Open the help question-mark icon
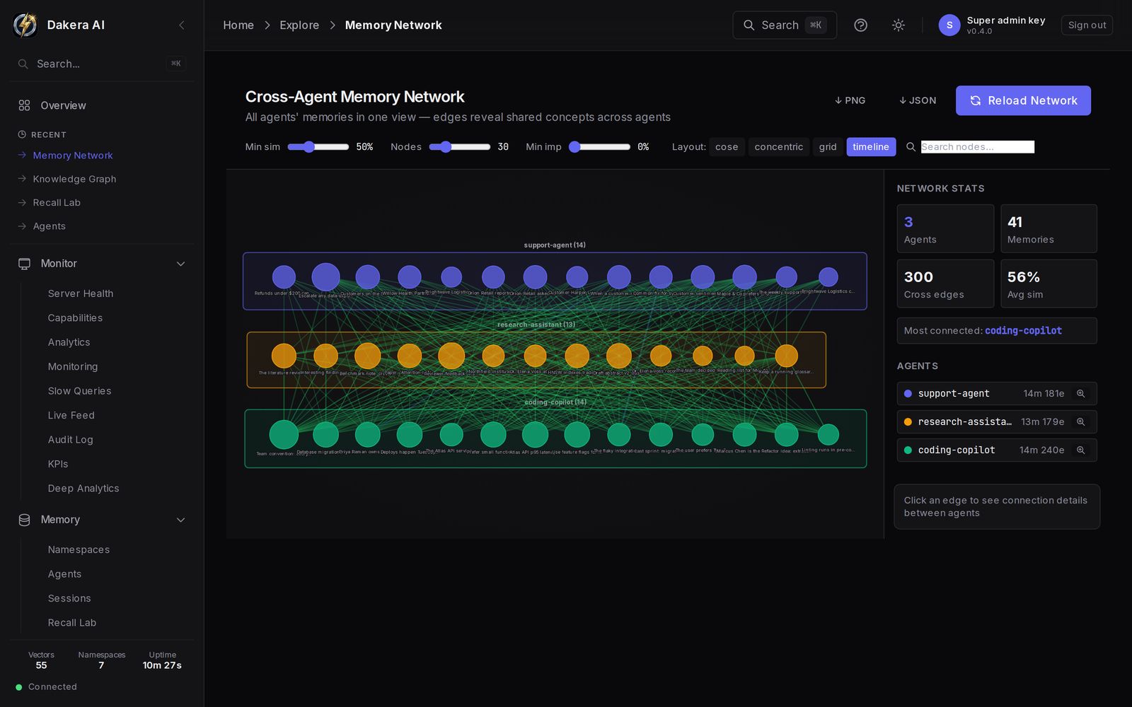Viewport: 1132px width, 707px height. click(860, 25)
